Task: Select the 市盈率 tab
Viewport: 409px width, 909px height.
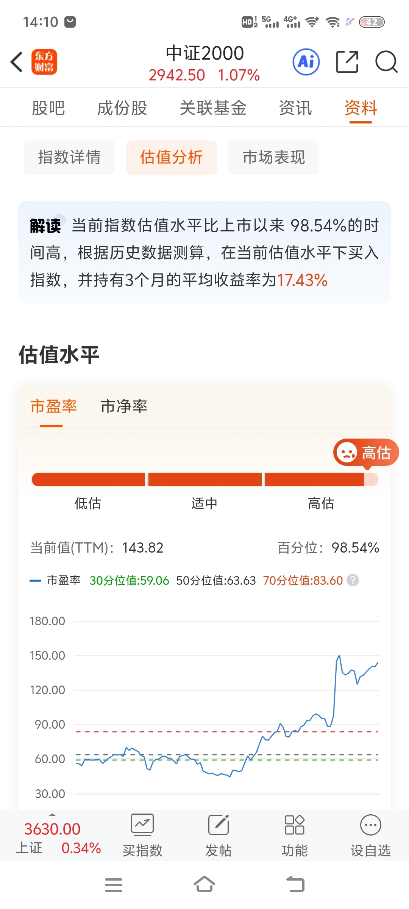Action: click(x=53, y=406)
